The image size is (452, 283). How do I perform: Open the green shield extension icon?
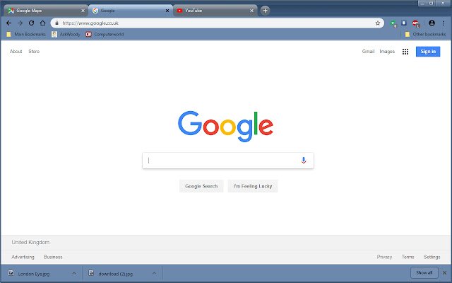coord(393,23)
